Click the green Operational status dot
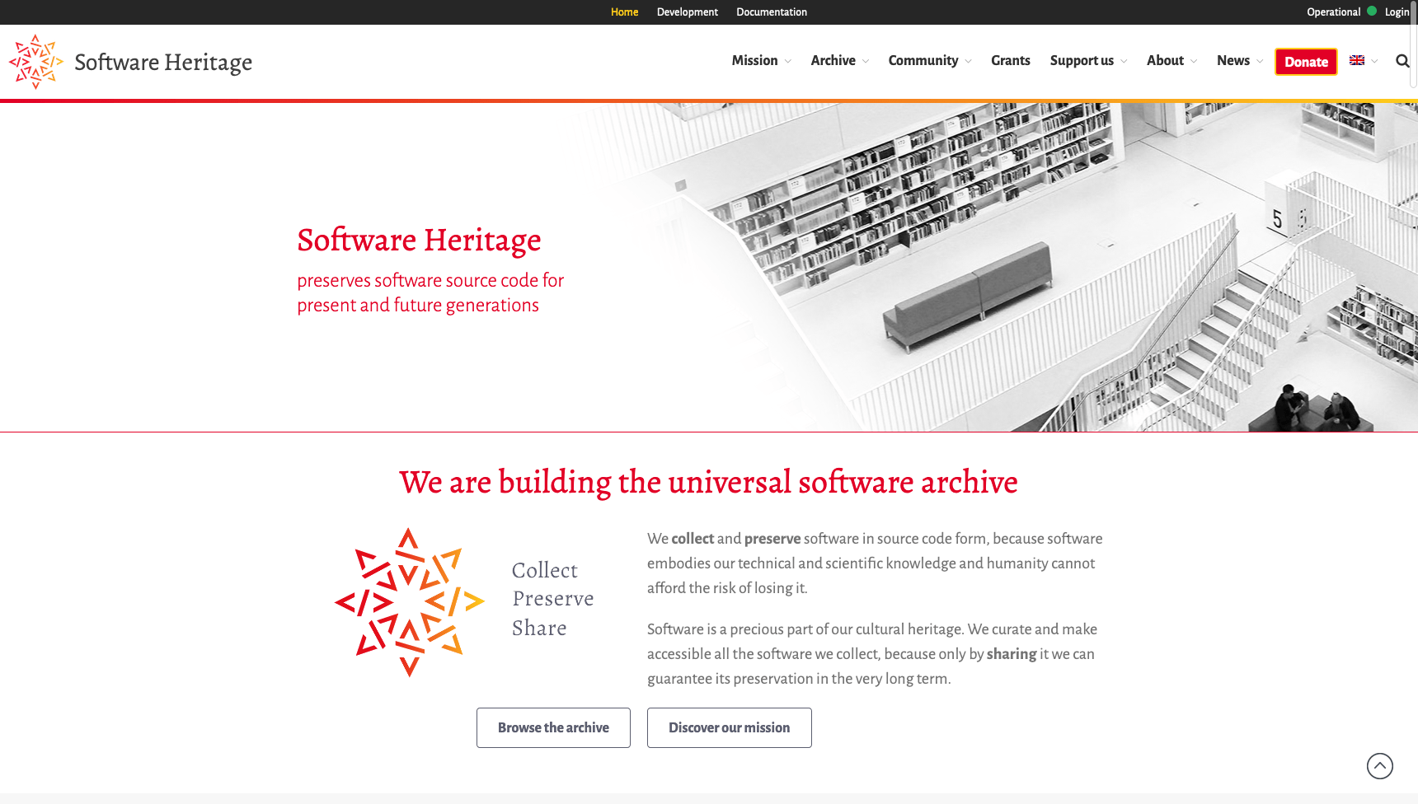 point(1372,12)
